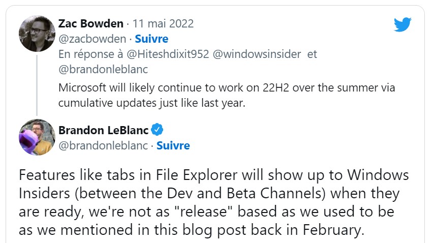Open the Zac Bowden display name
This screenshot has width=435, height=243.
[x=91, y=23]
